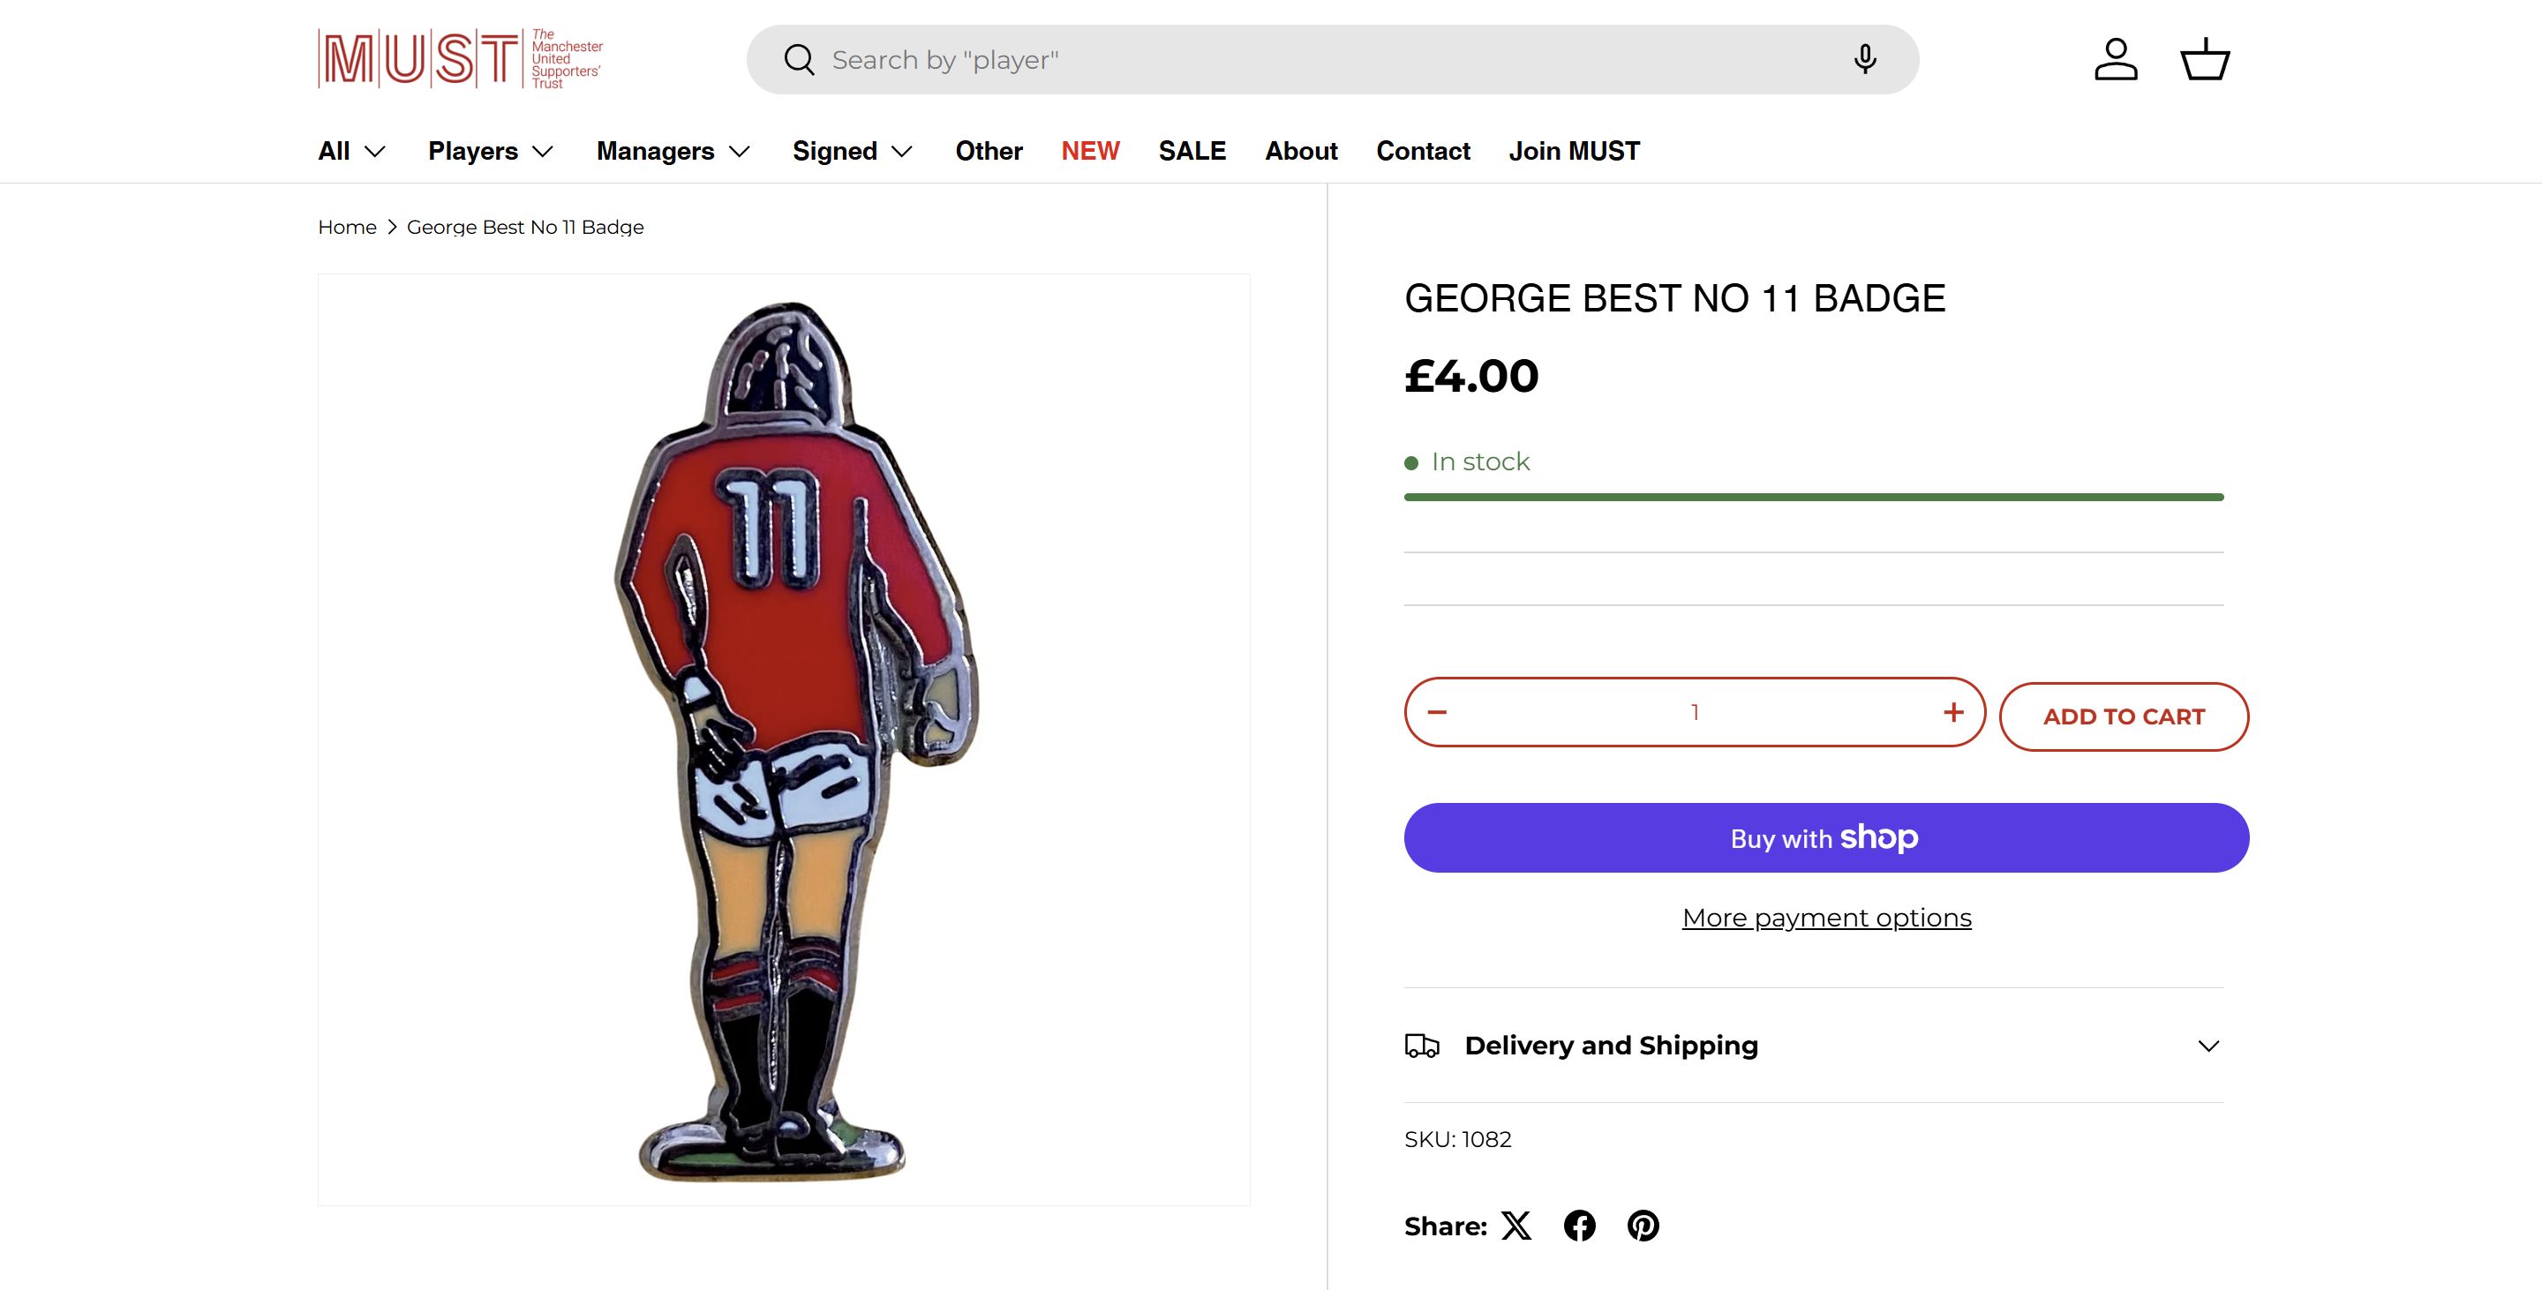Expand the Delivery and Shipping section

click(1814, 1046)
